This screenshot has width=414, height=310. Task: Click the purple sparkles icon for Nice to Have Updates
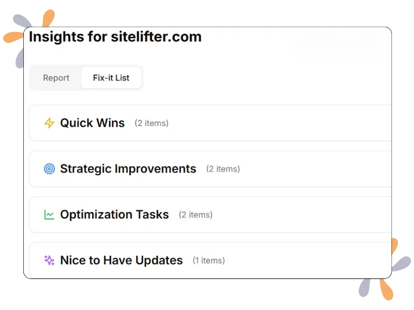coord(50,260)
